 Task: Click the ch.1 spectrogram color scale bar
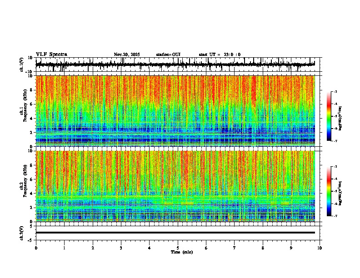(x=329, y=116)
